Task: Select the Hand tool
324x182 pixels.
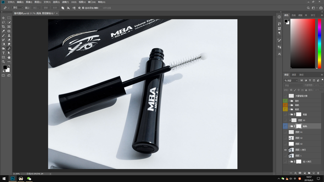Action: tap(9, 57)
